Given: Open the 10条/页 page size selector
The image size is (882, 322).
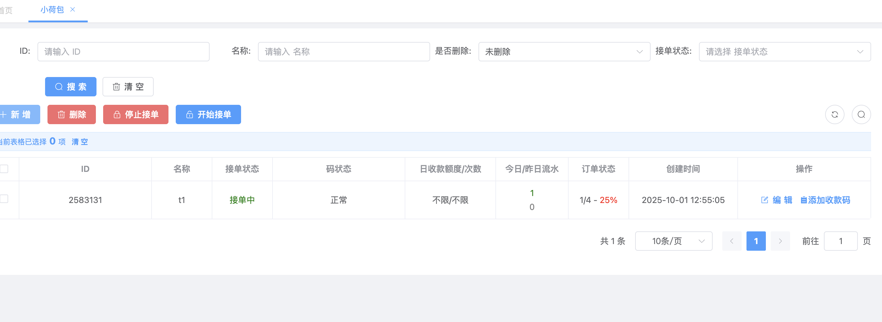Looking at the screenshot, I should (x=673, y=241).
